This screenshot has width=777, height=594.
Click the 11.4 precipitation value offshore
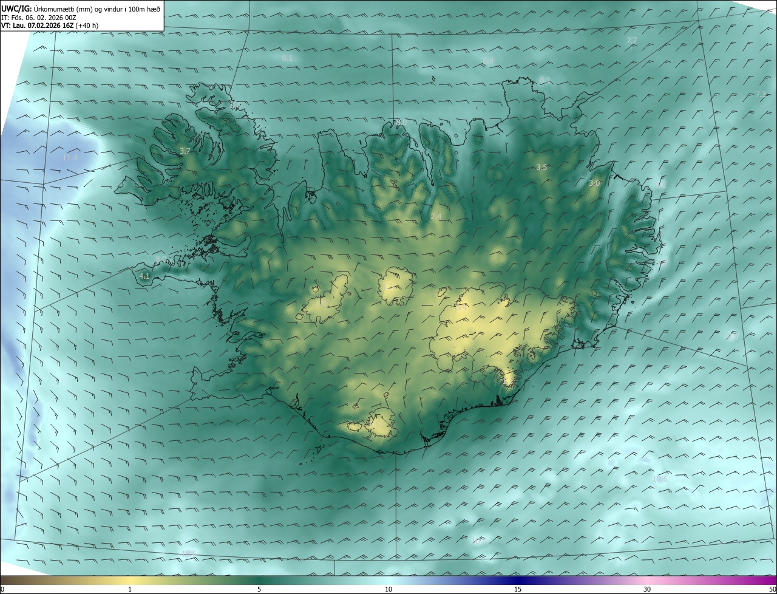pos(70,158)
